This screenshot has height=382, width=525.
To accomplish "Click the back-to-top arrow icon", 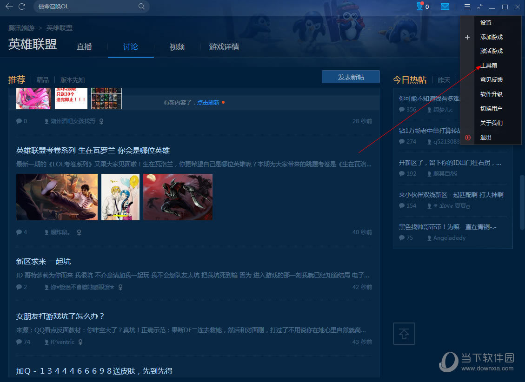I will click(x=404, y=334).
